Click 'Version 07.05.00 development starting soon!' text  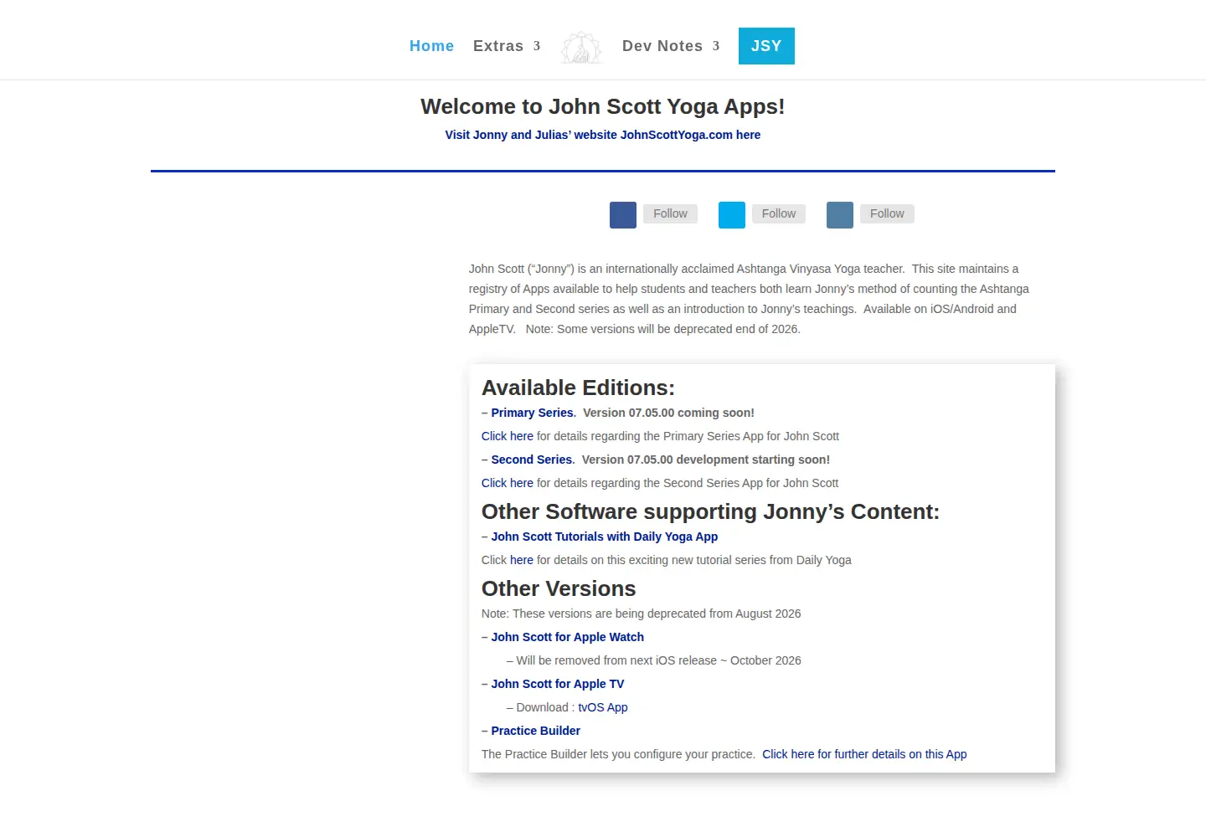coord(706,460)
